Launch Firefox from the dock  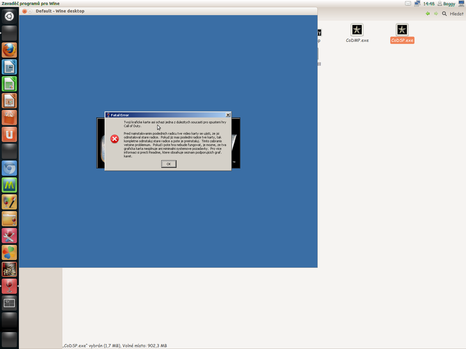[x=9, y=50]
